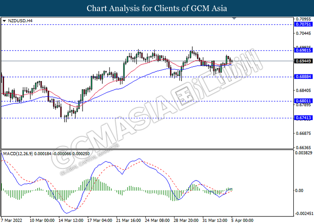Click the 21 Mar 16:00 time label

pyautogui.click(x=129, y=220)
